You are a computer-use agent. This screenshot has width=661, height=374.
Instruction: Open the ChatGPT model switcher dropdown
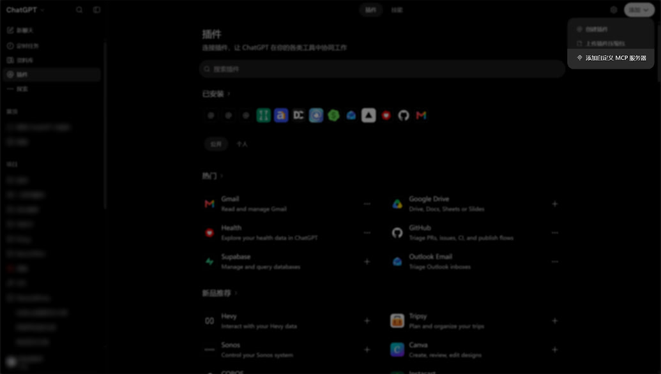pos(26,10)
